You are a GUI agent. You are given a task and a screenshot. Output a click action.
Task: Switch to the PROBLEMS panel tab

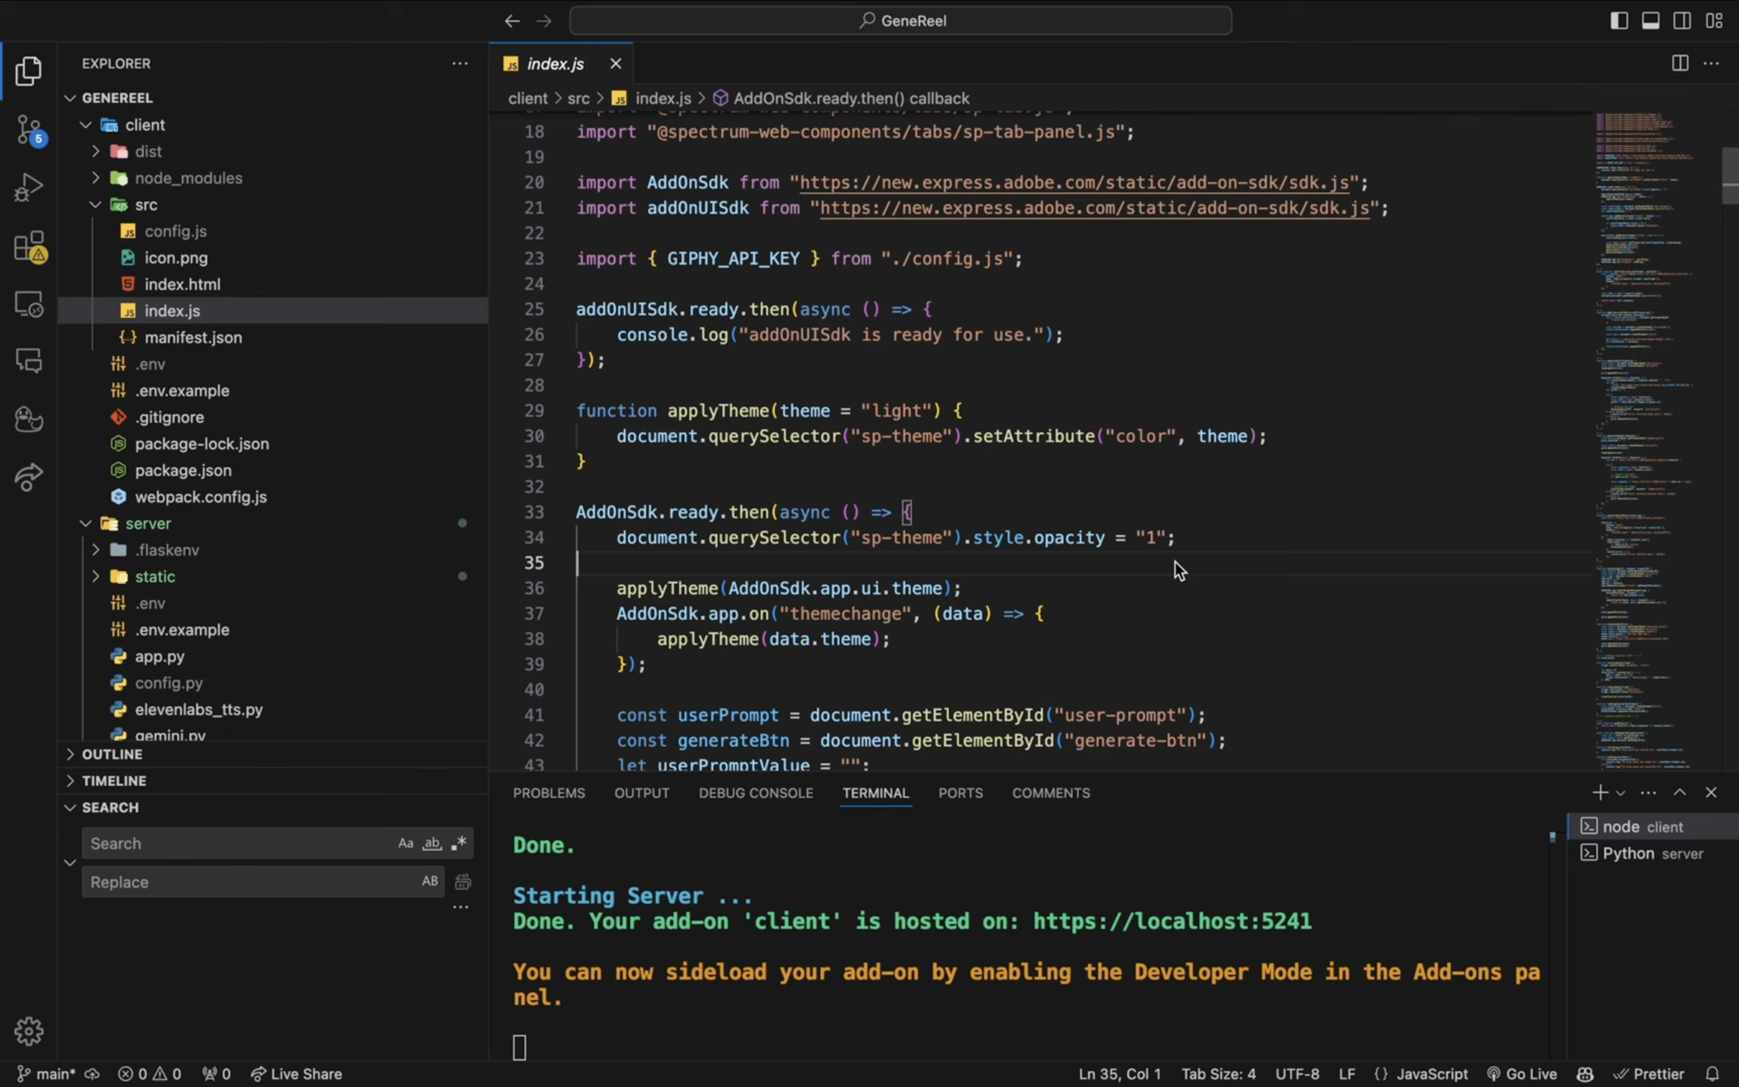(x=549, y=793)
